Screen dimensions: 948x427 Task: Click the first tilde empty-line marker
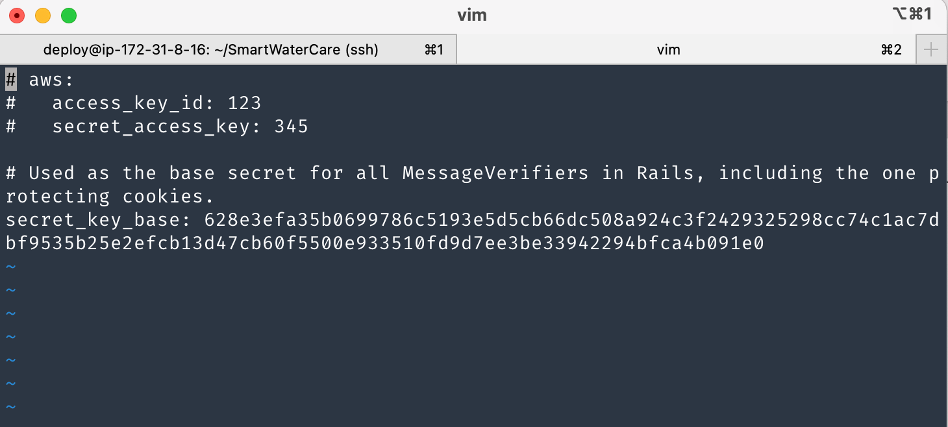10,267
